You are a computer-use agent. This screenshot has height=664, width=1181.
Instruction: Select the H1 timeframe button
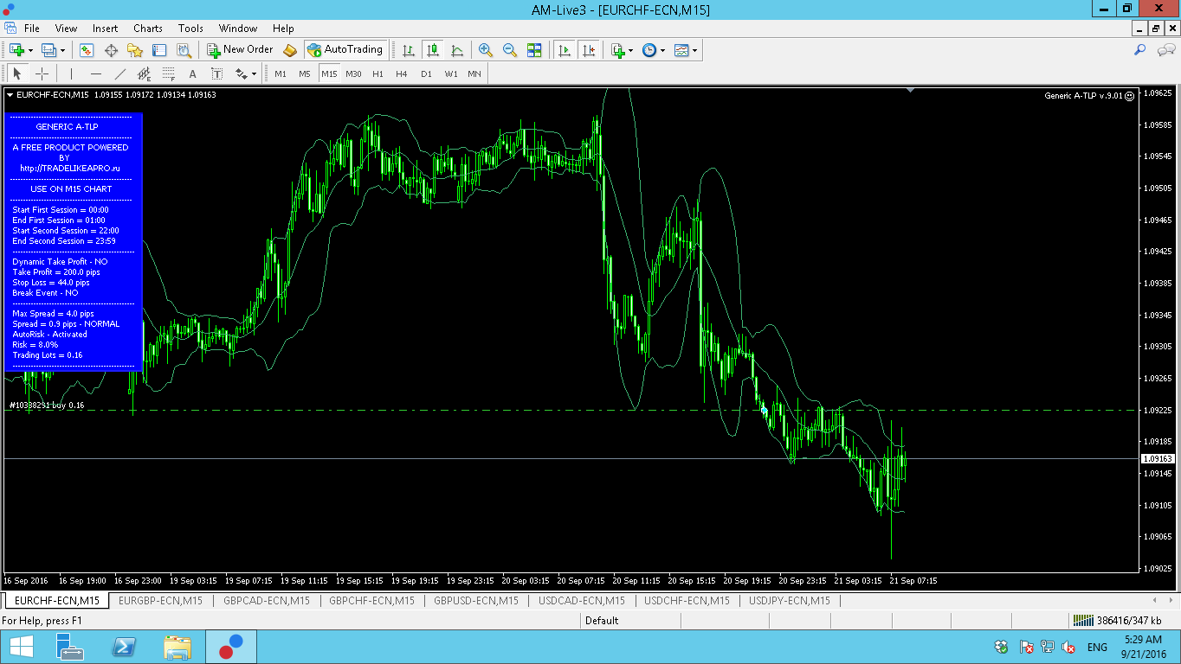(x=378, y=73)
